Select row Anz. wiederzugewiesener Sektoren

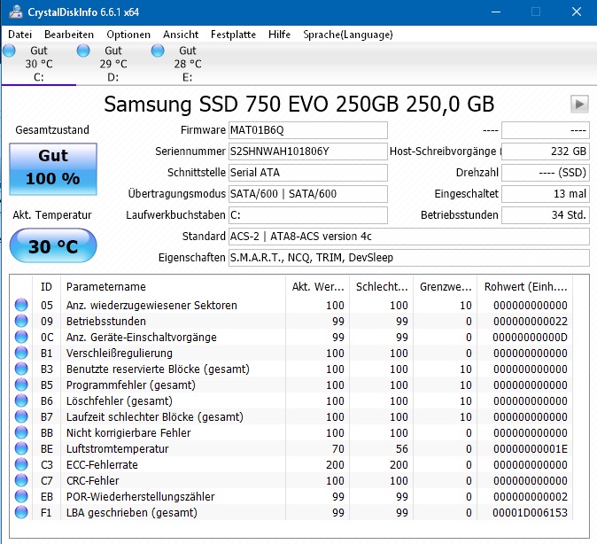pos(291,305)
